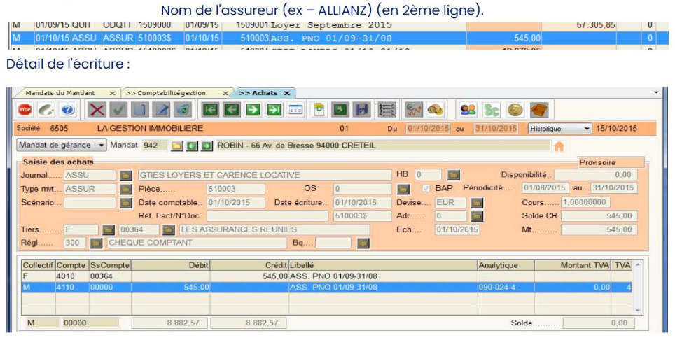Click the green Sc toolbar icon

492,110
